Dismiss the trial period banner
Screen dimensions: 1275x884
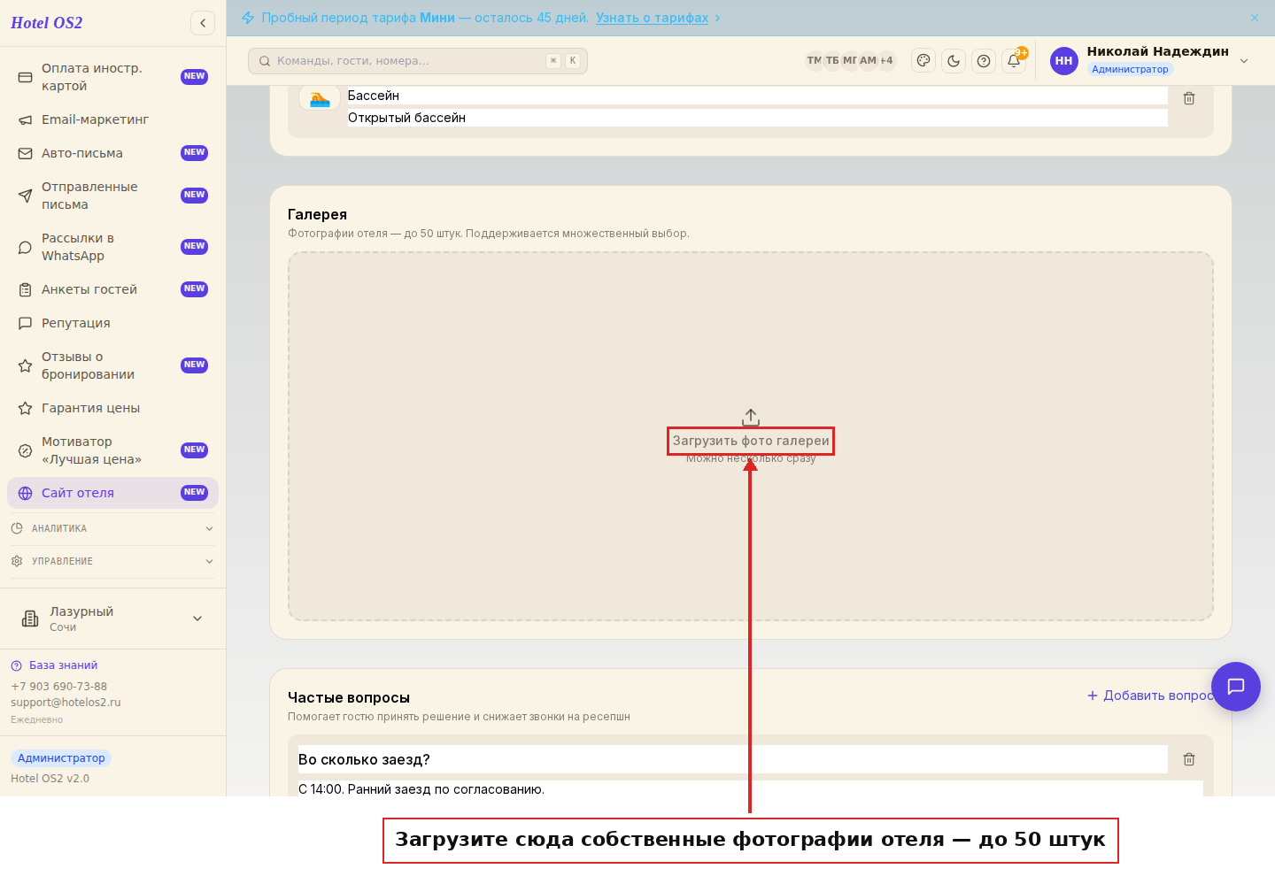pos(1255,18)
